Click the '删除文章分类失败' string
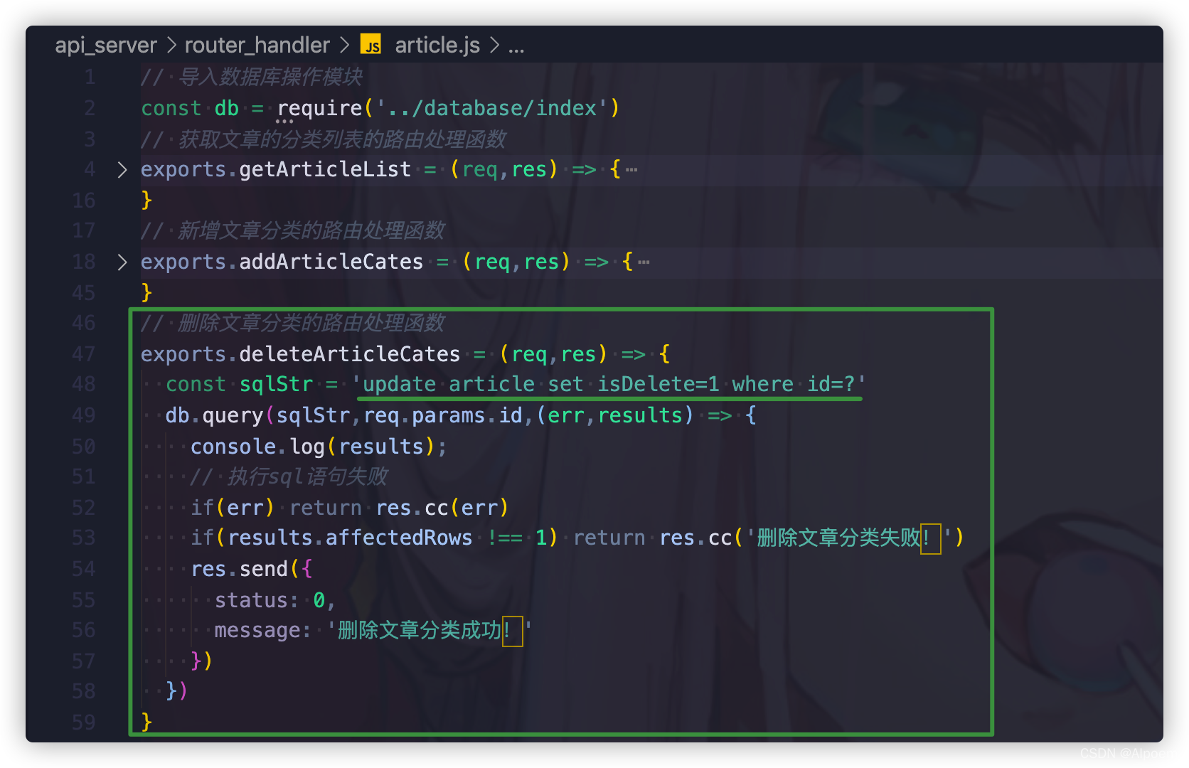The height and width of the screenshot is (768, 1189). [x=848, y=538]
